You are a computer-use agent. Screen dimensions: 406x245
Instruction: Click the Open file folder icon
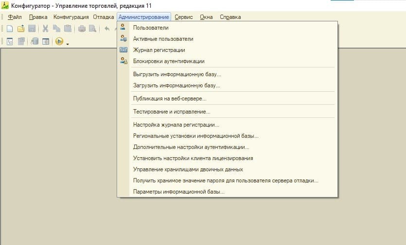(x=21, y=29)
